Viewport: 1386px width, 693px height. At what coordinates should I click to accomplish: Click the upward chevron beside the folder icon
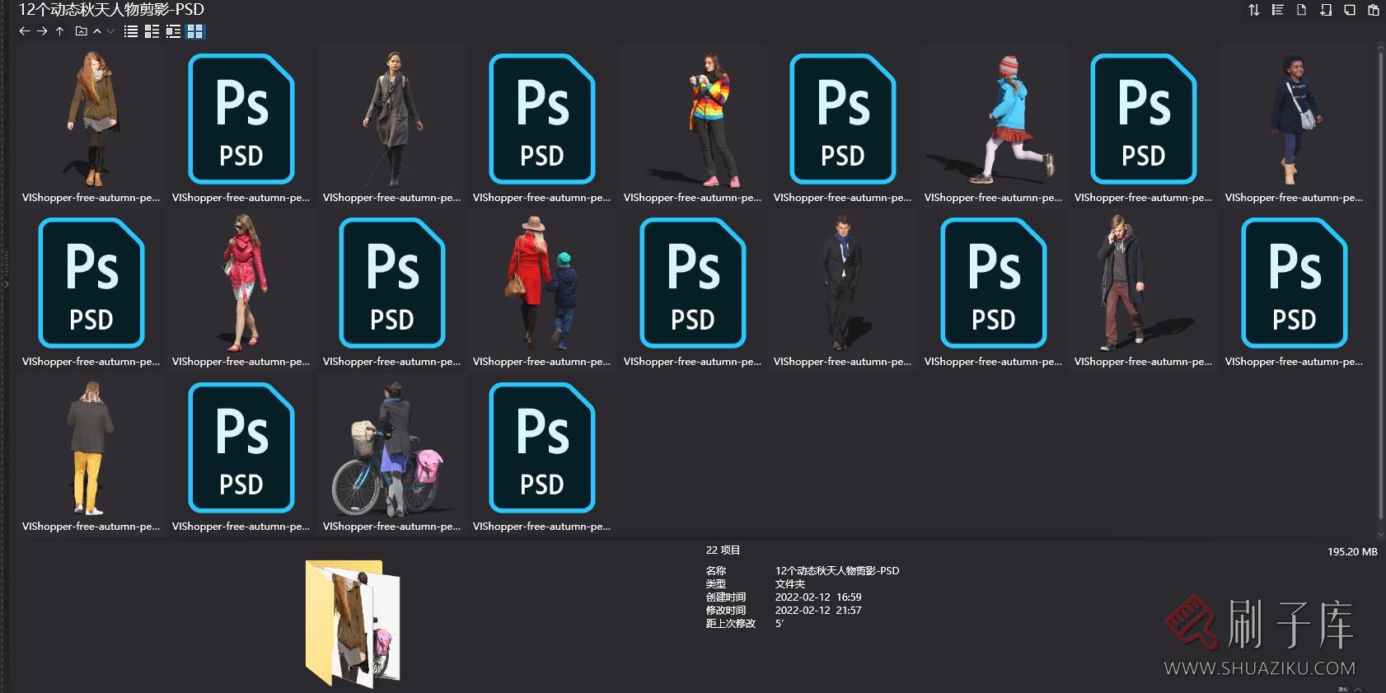[x=97, y=31]
